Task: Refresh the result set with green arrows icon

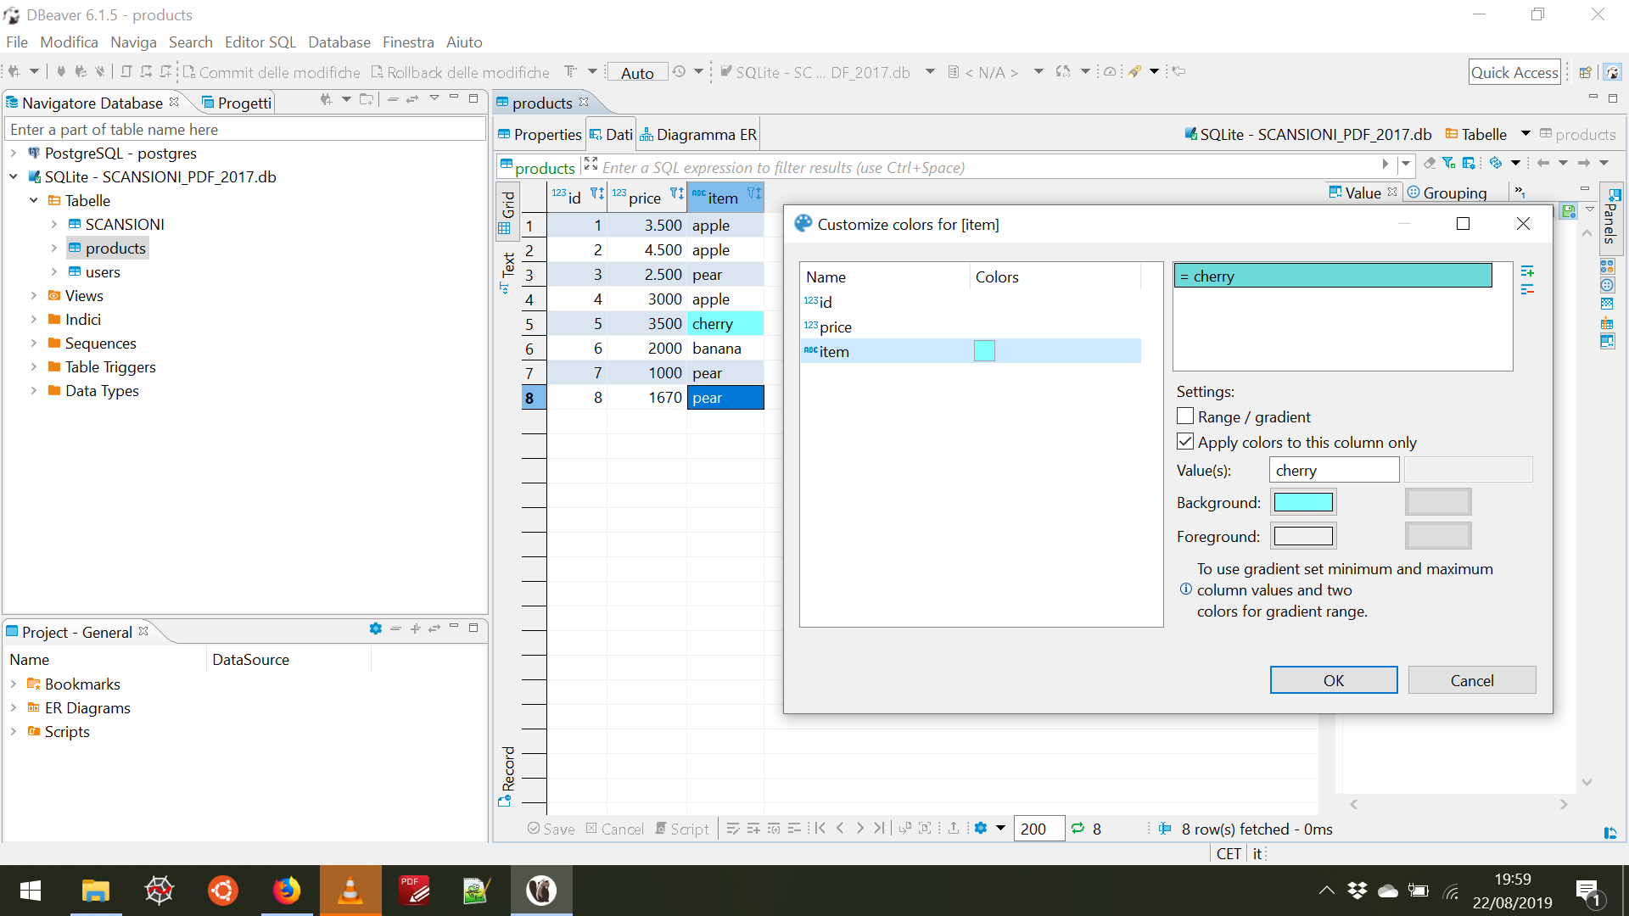Action: (1078, 829)
